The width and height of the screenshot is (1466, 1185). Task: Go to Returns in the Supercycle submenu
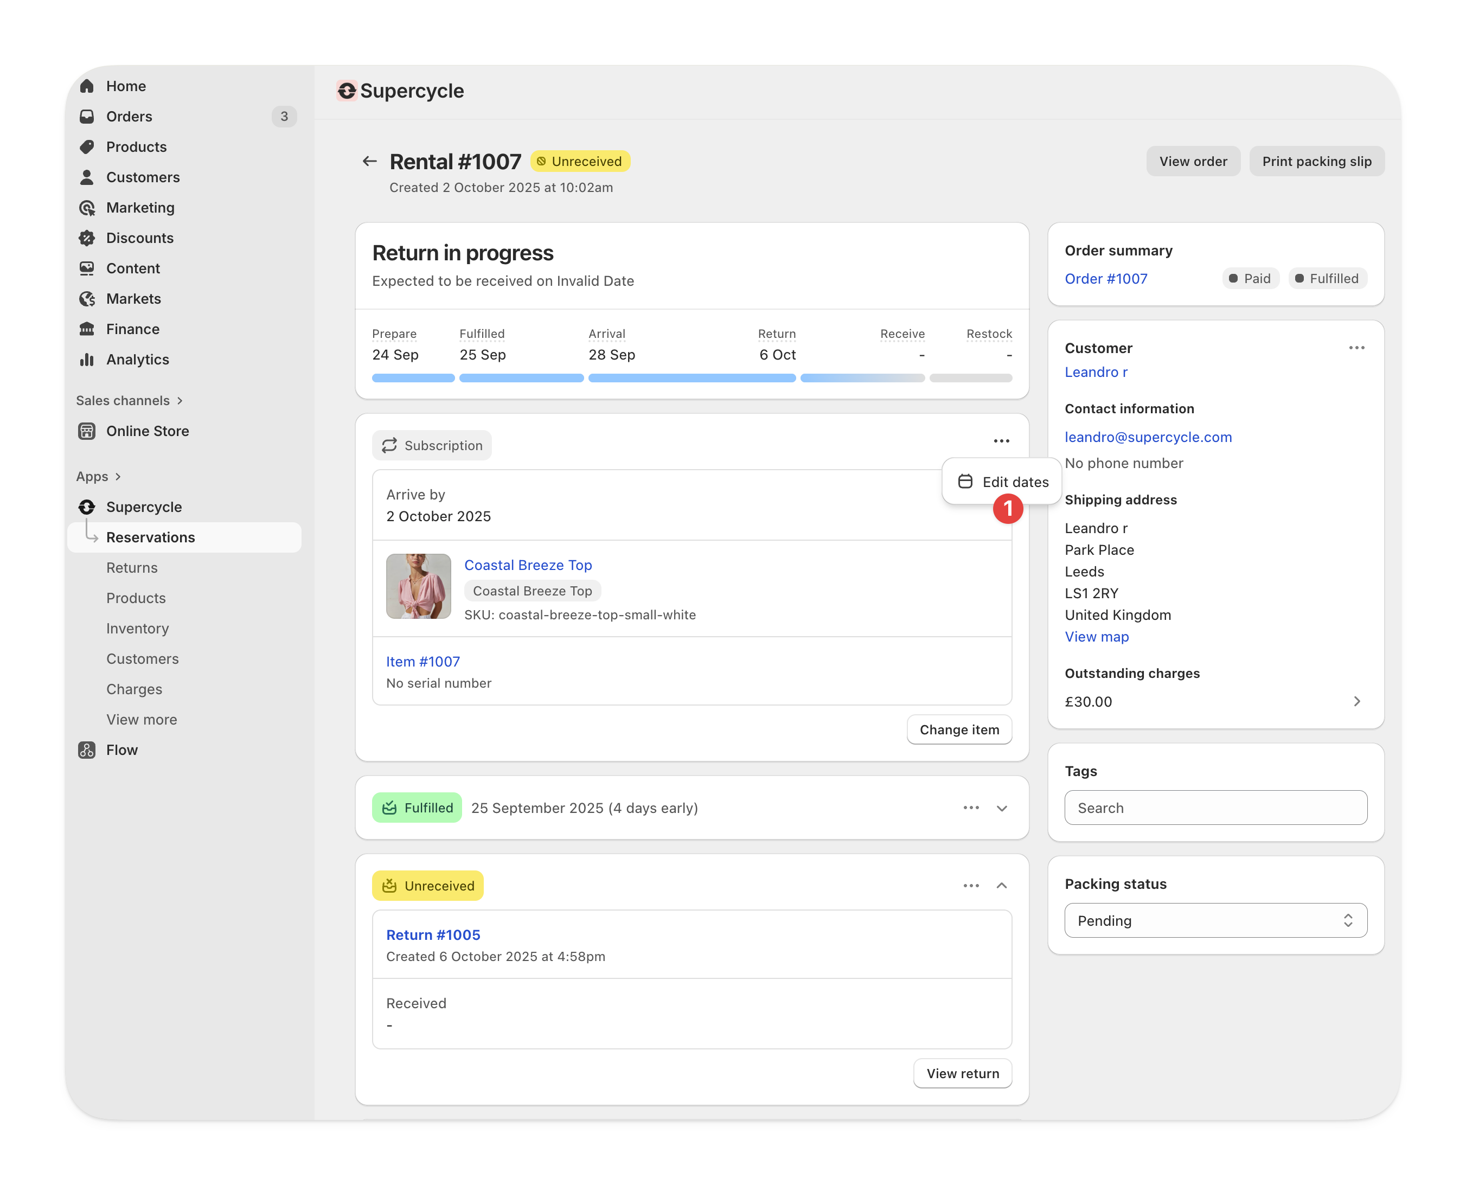(x=132, y=567)
